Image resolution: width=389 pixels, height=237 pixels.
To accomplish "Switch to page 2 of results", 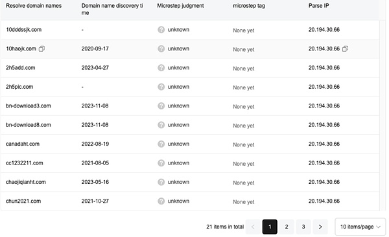I will pos(287,227).
